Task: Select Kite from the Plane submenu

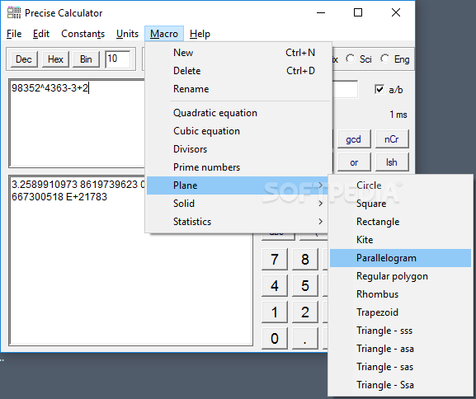Action: [x=400, y=240]
